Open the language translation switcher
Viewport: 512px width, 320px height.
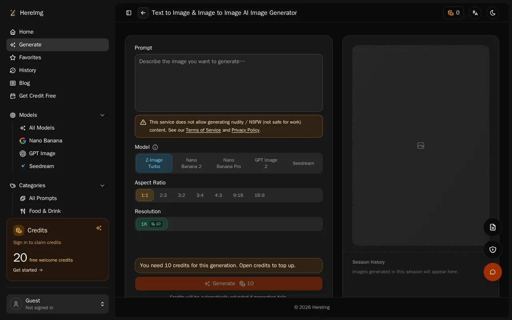pyautogui.click(x=475, y=13)
